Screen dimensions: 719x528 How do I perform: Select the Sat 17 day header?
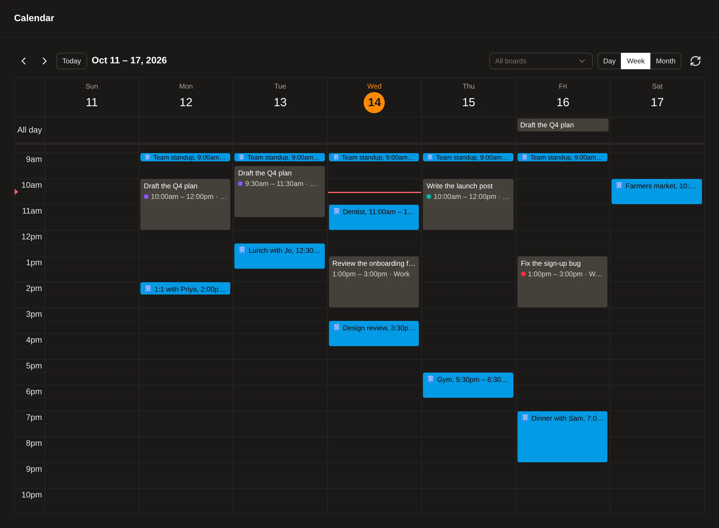tap(657, 97)
